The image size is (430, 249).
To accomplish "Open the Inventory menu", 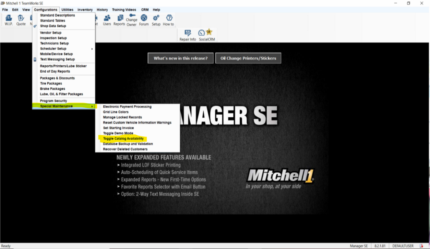I will [x=85, y=10].
